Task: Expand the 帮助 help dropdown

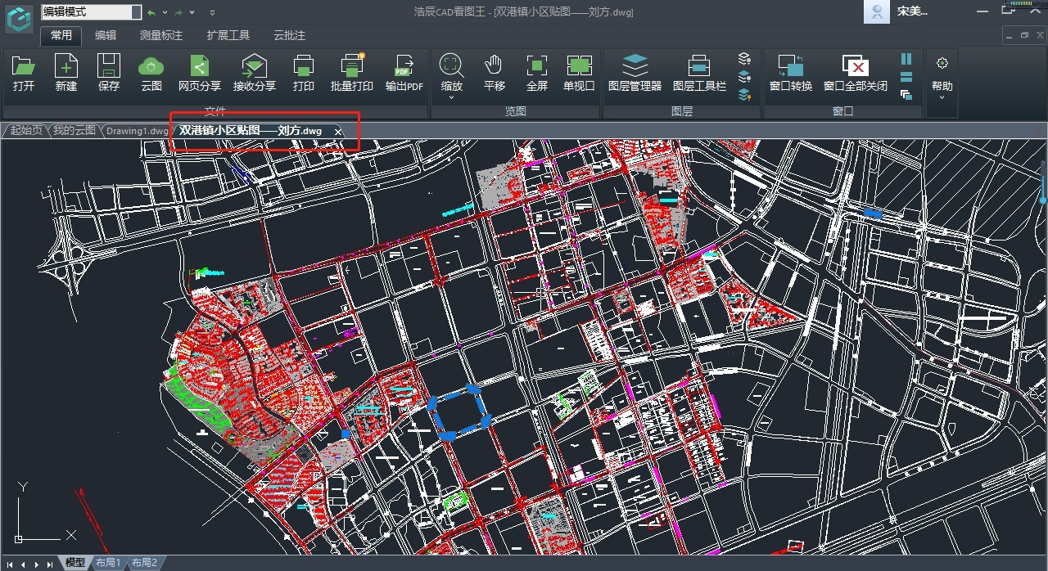Action: 942,97
